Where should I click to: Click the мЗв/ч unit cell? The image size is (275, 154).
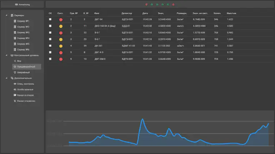(x=180, y=46)
